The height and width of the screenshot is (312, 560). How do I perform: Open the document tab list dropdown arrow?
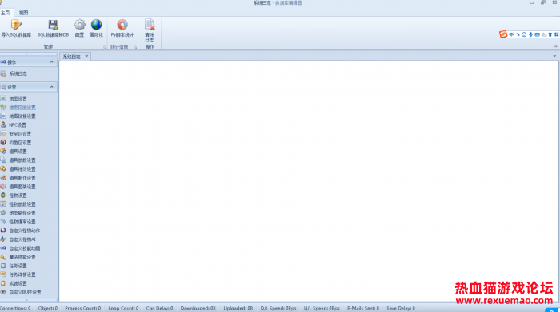(x=554, y=56)
